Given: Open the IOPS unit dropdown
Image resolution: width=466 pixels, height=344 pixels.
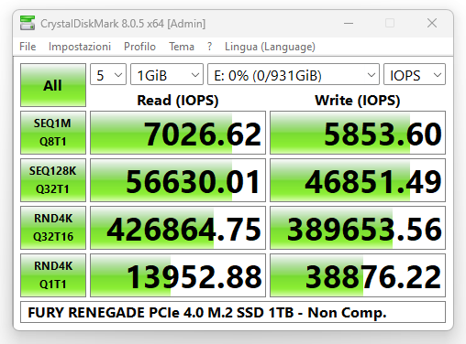Looking at the screenshot, I should 415,74.
